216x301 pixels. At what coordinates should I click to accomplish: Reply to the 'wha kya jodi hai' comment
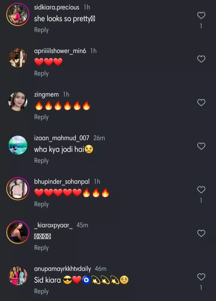pyautogui.click(x=41, y=161)
